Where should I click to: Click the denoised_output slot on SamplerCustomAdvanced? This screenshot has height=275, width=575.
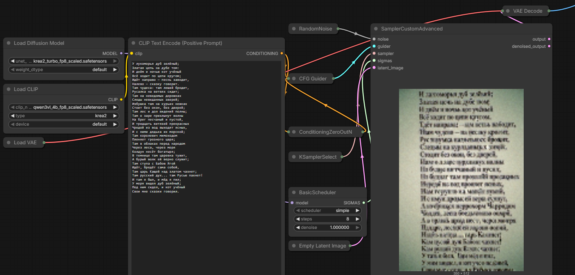(x=549, y=46)
